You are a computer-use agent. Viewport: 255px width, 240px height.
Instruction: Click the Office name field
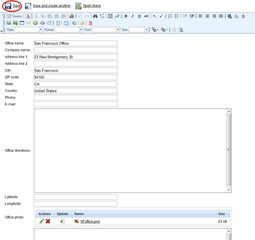point(75,43)
